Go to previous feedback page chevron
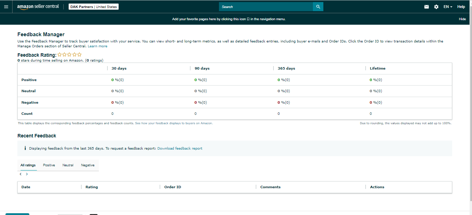Screen dimensions: 472x215 (x=21, y=174)
